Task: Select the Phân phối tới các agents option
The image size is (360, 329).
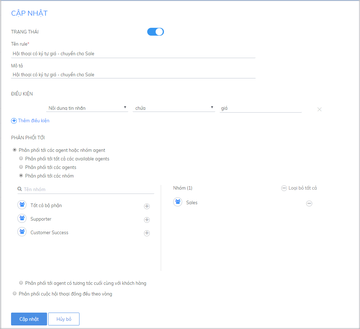Action: (x=21, y=167)
